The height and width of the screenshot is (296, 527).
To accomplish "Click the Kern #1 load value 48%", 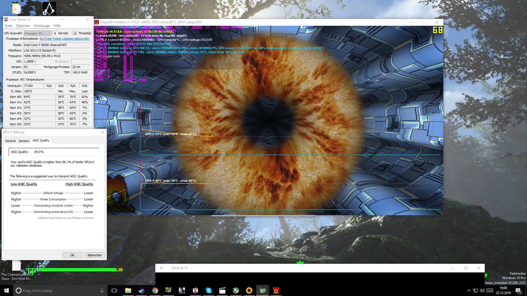I will [x=85, y=102].
